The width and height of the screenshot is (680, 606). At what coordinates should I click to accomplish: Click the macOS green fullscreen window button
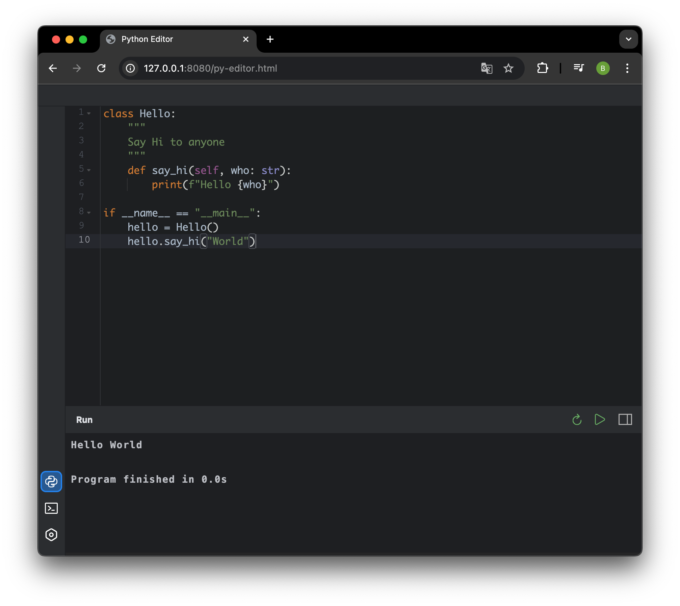click(83, 40)
